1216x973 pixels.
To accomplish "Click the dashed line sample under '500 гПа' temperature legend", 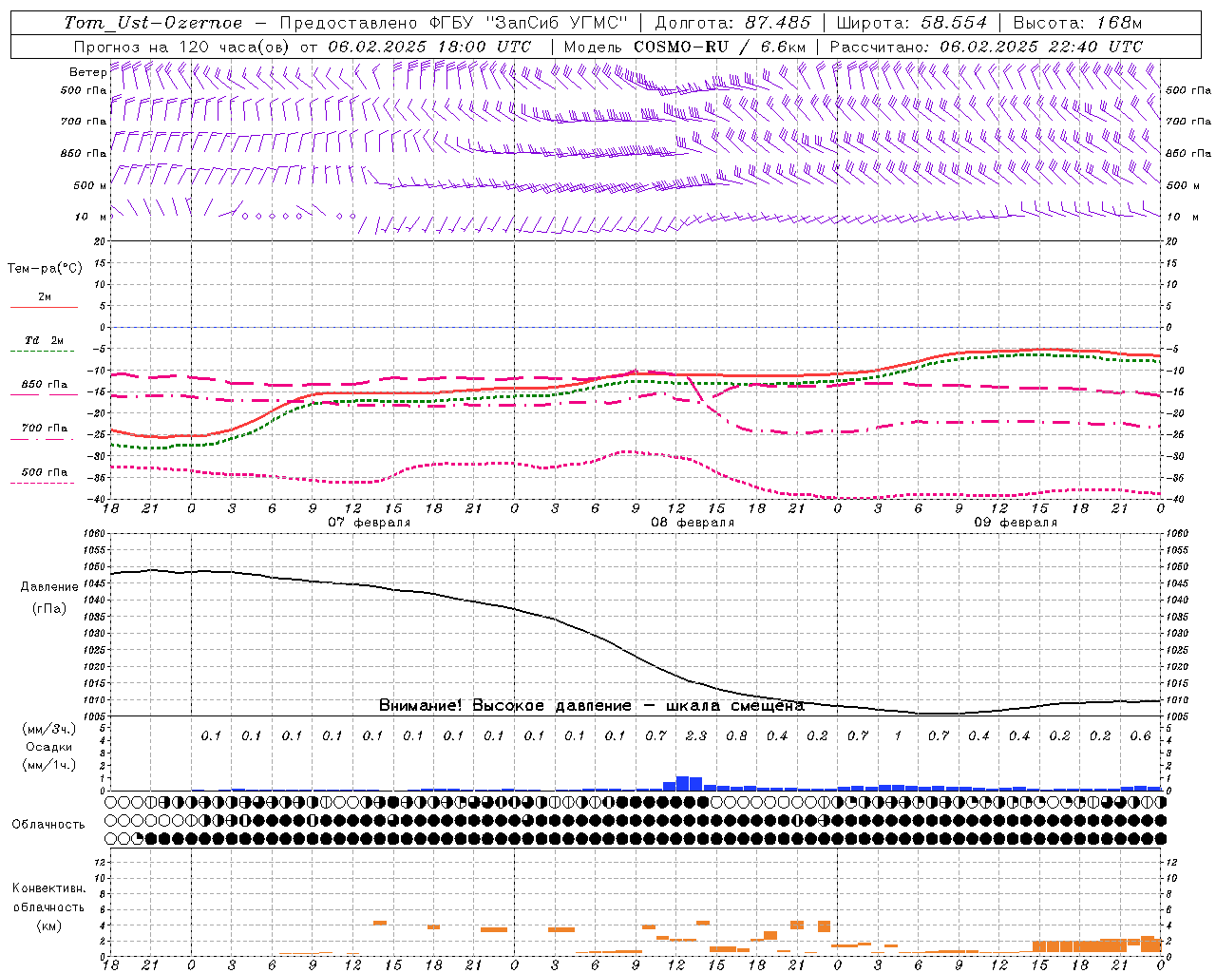I will click(x=44, y=484).
